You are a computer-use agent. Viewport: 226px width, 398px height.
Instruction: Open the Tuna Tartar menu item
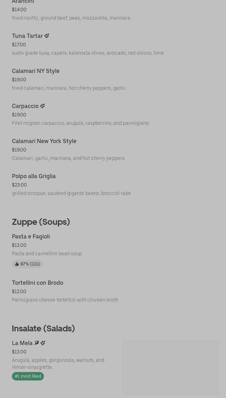[27, 36]
